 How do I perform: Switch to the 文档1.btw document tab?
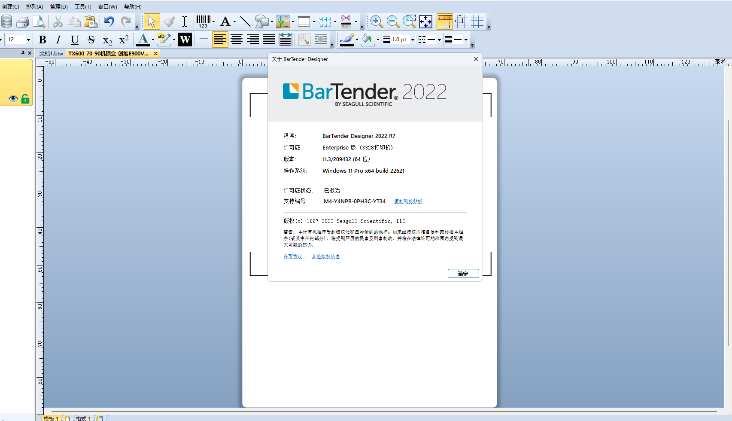(x=51, y=54)
